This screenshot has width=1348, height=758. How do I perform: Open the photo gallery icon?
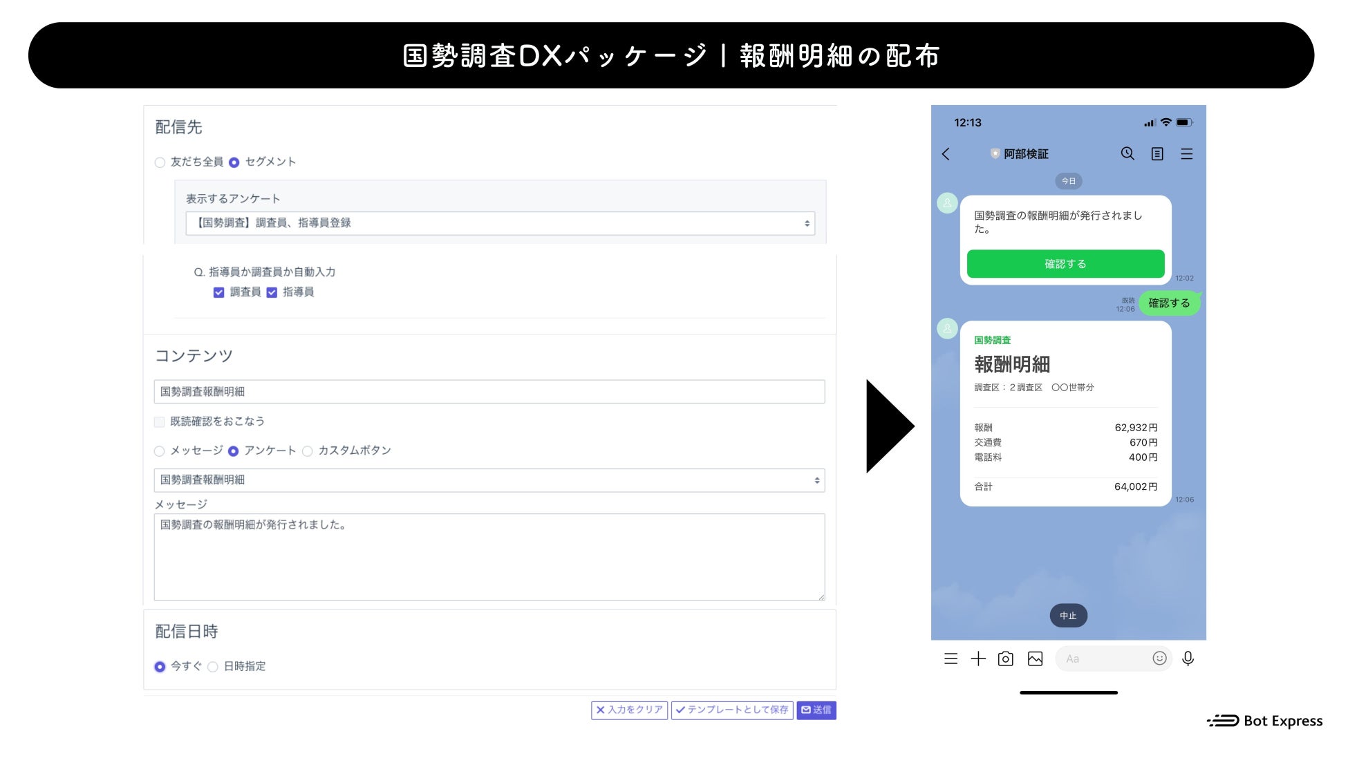1035,659
